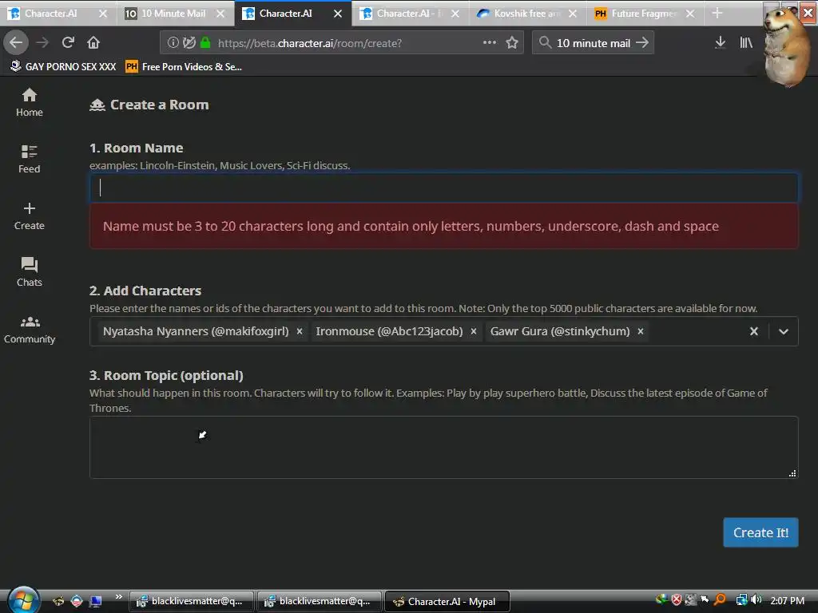
Task: Click the browser forward arrow
Action: (42, 42)
